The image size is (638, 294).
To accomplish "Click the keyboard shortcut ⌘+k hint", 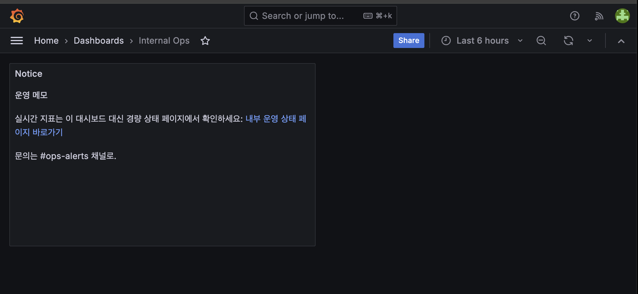I will 378,16.
